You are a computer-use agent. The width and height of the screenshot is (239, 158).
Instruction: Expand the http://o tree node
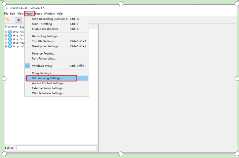(x=6, y=36)
